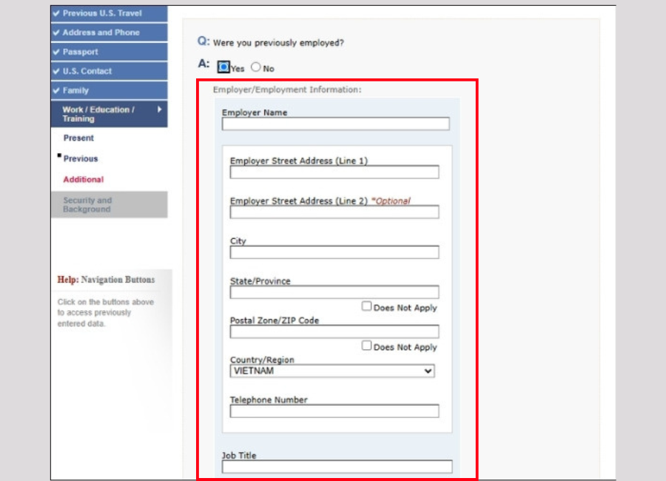Screen dimensions: 666x481
Task: Open the Previous subsection link
Action: point(81,159)
